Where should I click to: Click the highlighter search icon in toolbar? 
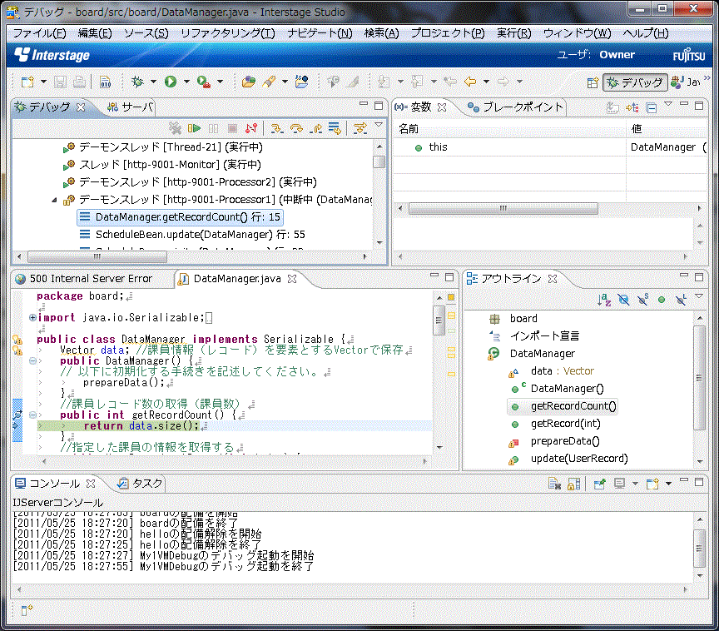tap(269, 82)
